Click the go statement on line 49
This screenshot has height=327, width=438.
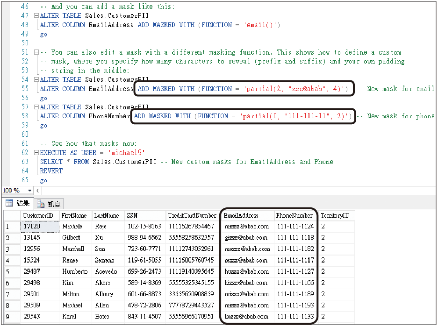click(x=44, y=35)
